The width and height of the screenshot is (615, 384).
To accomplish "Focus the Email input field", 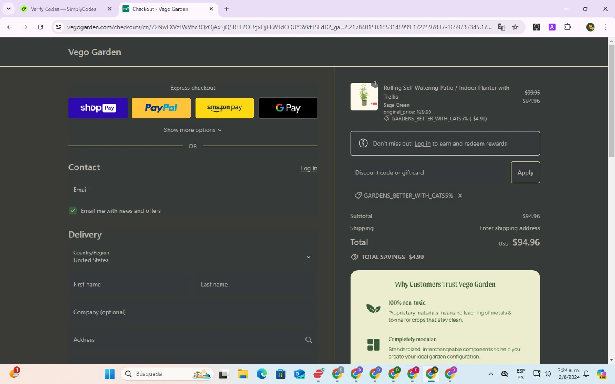I will coord(193,190).
